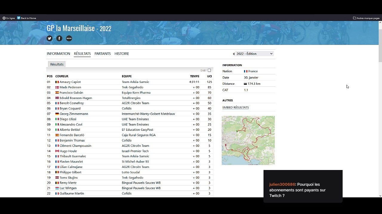Open the Lotto Soudal team page
This screenshot has height=214, width=382.
click(131, 172)
